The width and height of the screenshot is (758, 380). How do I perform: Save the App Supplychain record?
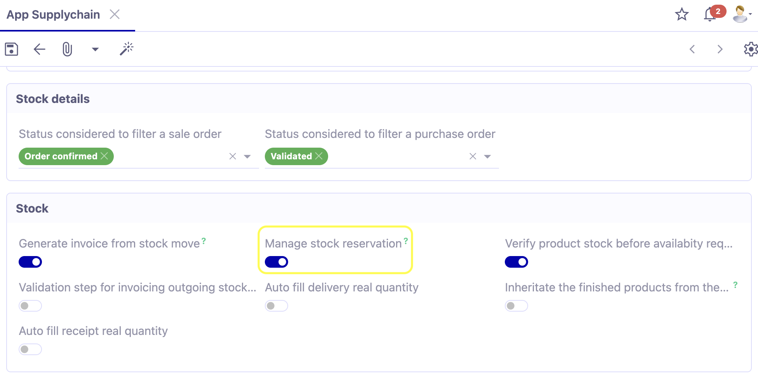click(x=11, y=49)
